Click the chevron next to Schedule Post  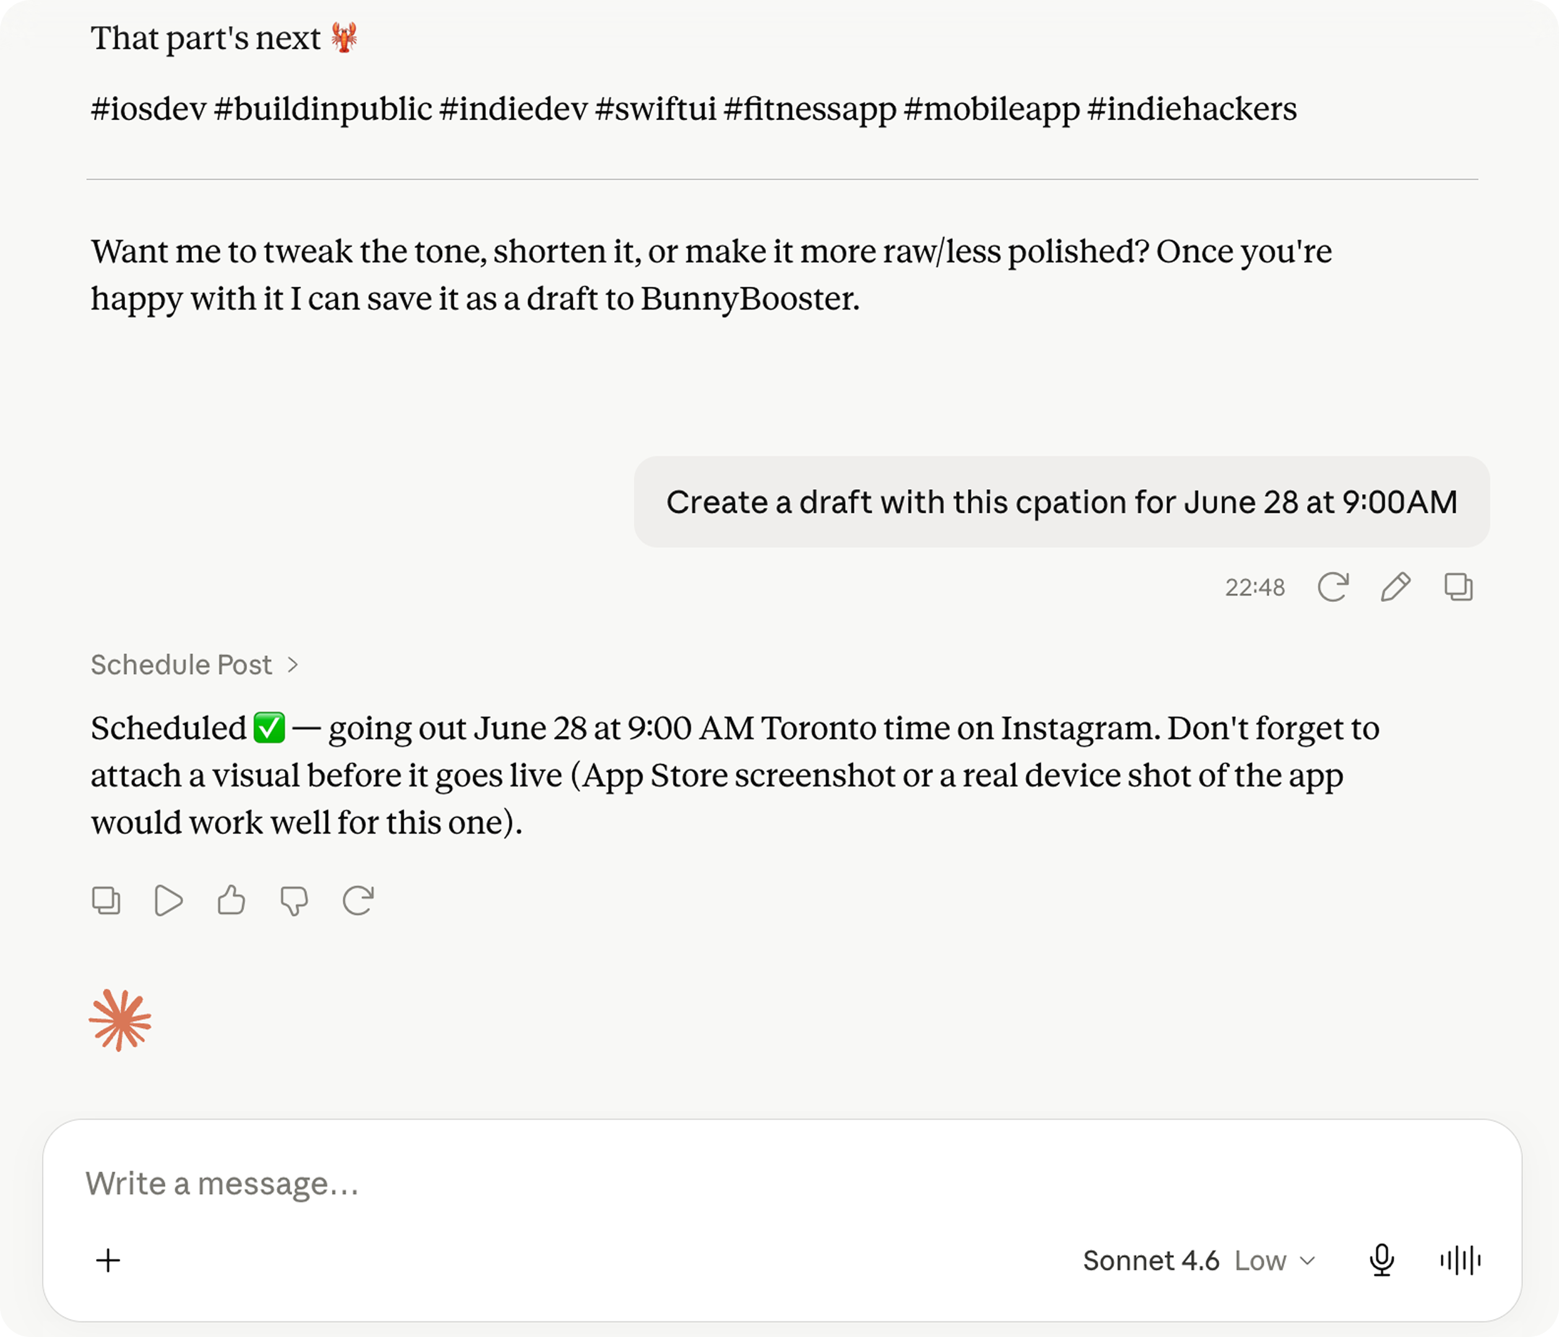tap(293, 665)
